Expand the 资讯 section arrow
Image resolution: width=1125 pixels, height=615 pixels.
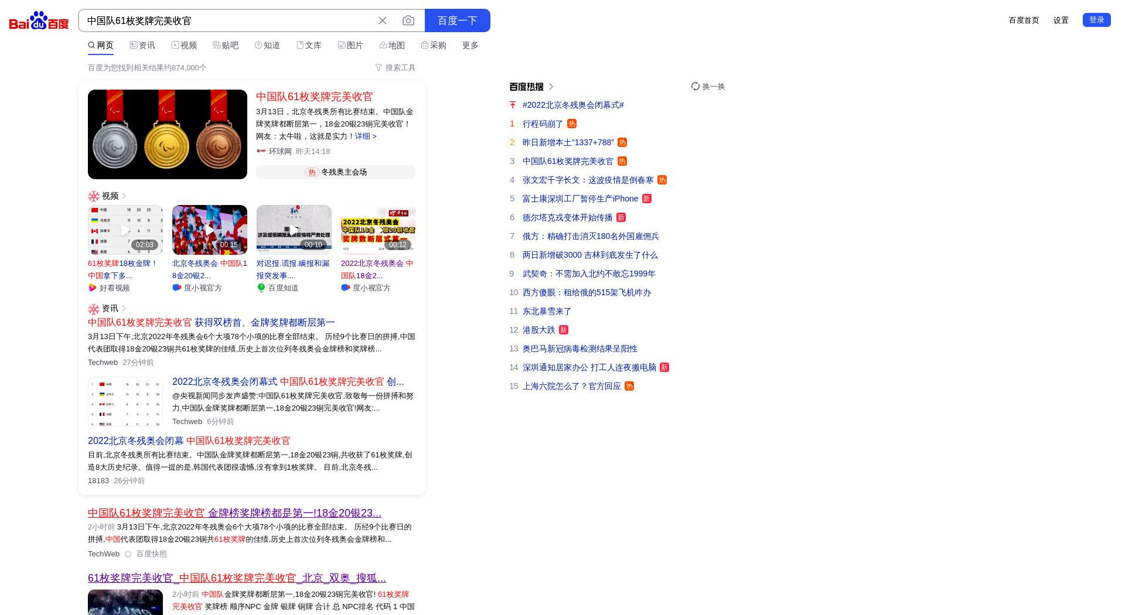click(124, 309)
